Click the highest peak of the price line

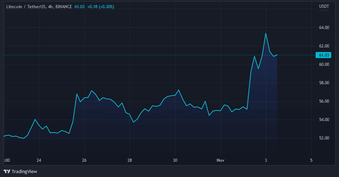click(266, 33)
